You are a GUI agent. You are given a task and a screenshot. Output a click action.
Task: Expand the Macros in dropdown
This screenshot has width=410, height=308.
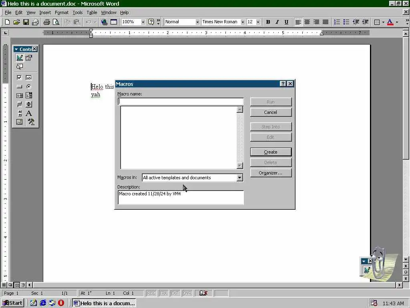click(x=239, y=178)
